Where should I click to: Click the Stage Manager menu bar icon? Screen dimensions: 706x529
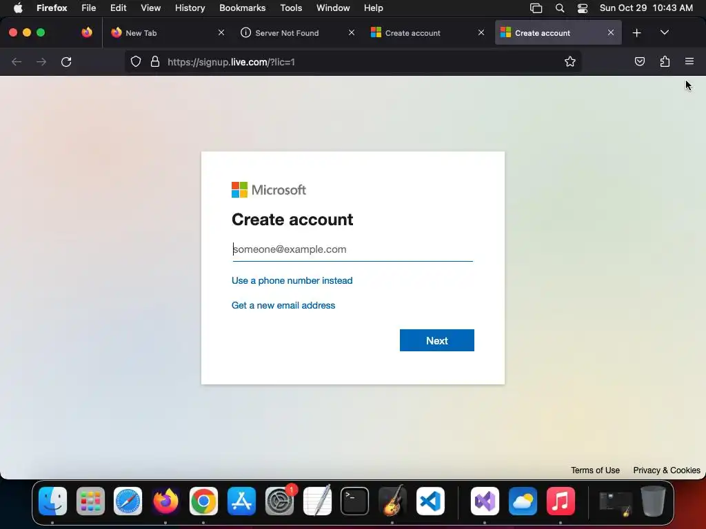coord(536,8)
